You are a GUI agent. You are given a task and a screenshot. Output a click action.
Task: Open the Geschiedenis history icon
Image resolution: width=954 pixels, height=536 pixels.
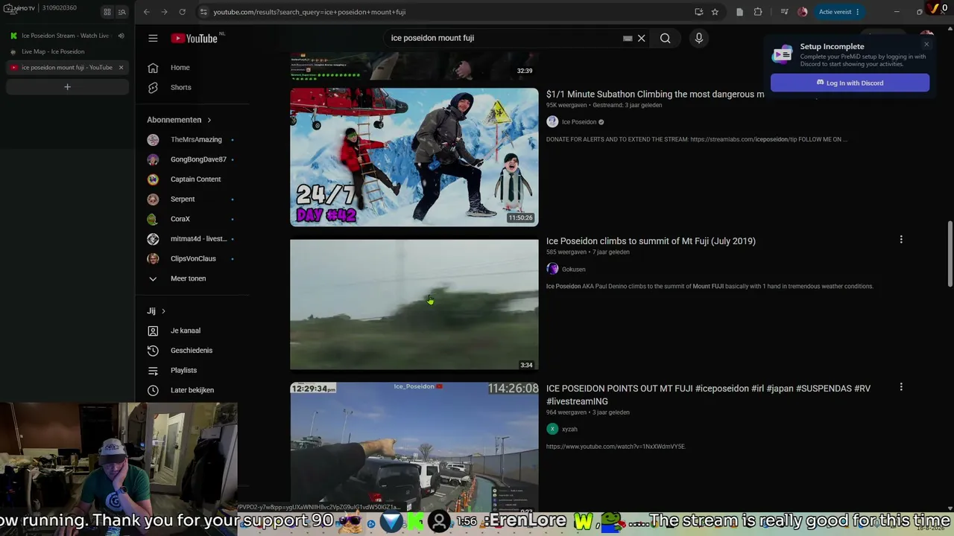coord(153,351)
